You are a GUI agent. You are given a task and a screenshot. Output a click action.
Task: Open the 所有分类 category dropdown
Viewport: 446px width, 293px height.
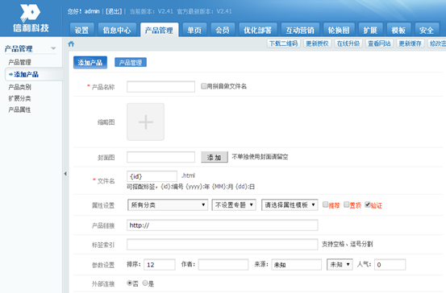(x=168, y=204)
